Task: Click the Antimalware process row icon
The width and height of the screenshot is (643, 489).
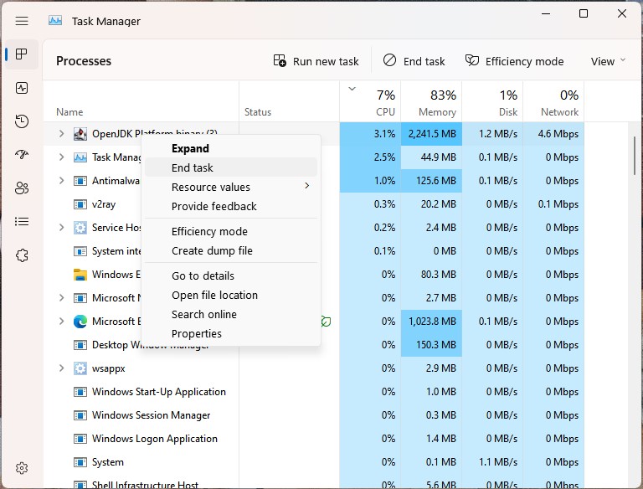Action: (x=80, y=181)
